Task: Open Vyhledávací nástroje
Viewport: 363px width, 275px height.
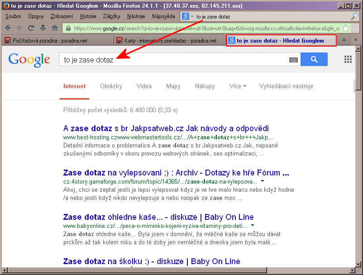Action: pyautogui.click(x=286, y=86)
